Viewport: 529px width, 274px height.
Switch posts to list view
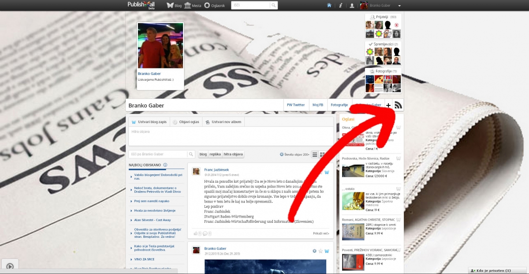point(315,154)
